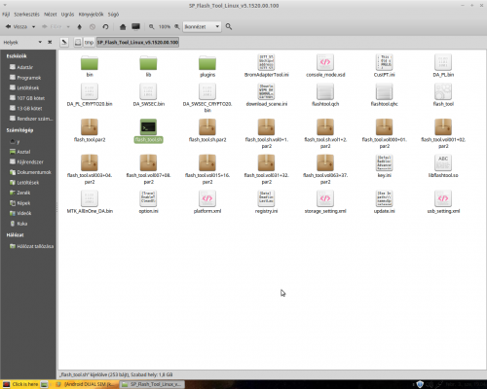This screenshot has width=487, height=389.
Task: Open Zenék in the sidebar
Action: coord(19,193)
